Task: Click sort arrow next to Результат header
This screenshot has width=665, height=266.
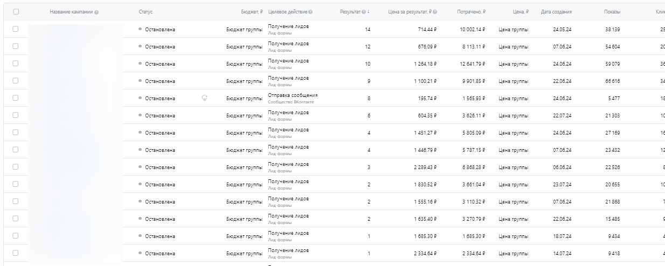Action: point(369,12)
